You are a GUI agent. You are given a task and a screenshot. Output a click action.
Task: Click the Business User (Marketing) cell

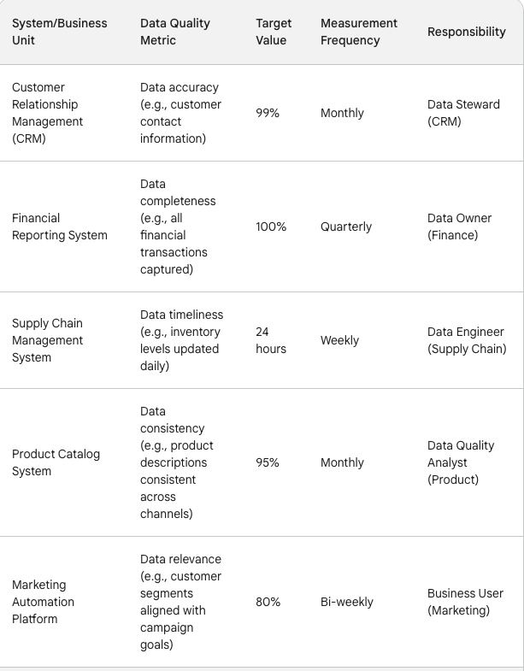click(x=465, y=602)
